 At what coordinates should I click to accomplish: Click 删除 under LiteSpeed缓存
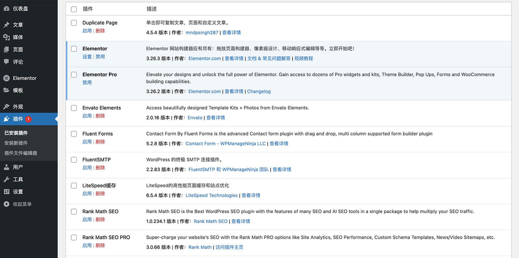click(x=100, y=194)
